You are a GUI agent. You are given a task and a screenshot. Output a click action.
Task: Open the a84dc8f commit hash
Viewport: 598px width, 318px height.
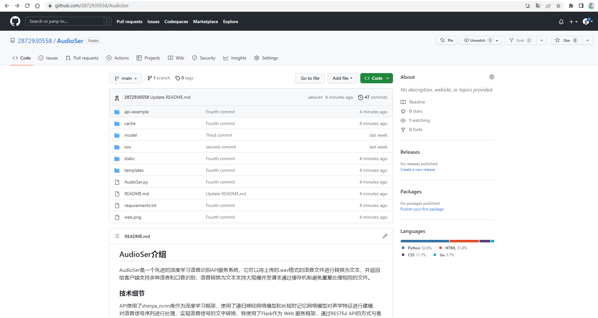coord(315,97)
